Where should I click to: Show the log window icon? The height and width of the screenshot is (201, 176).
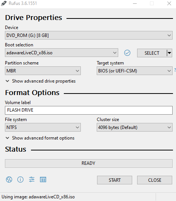(x=43, y=180)
